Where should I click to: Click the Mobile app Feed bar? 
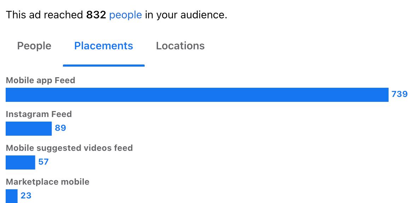click(x=197, y=95)
